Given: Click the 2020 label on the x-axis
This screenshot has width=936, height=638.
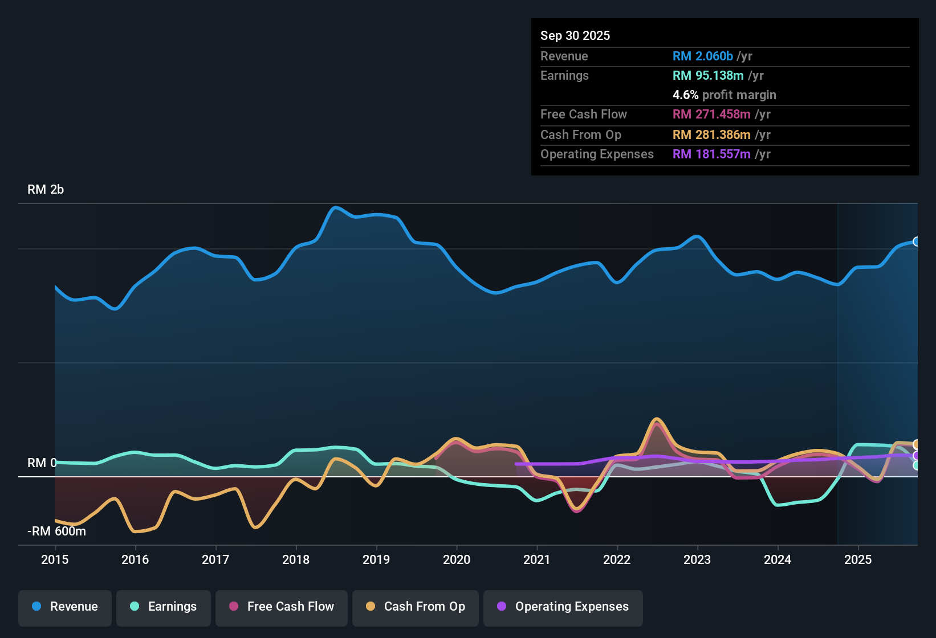Looking at the screenshot, I should click(x=457, y=560).
